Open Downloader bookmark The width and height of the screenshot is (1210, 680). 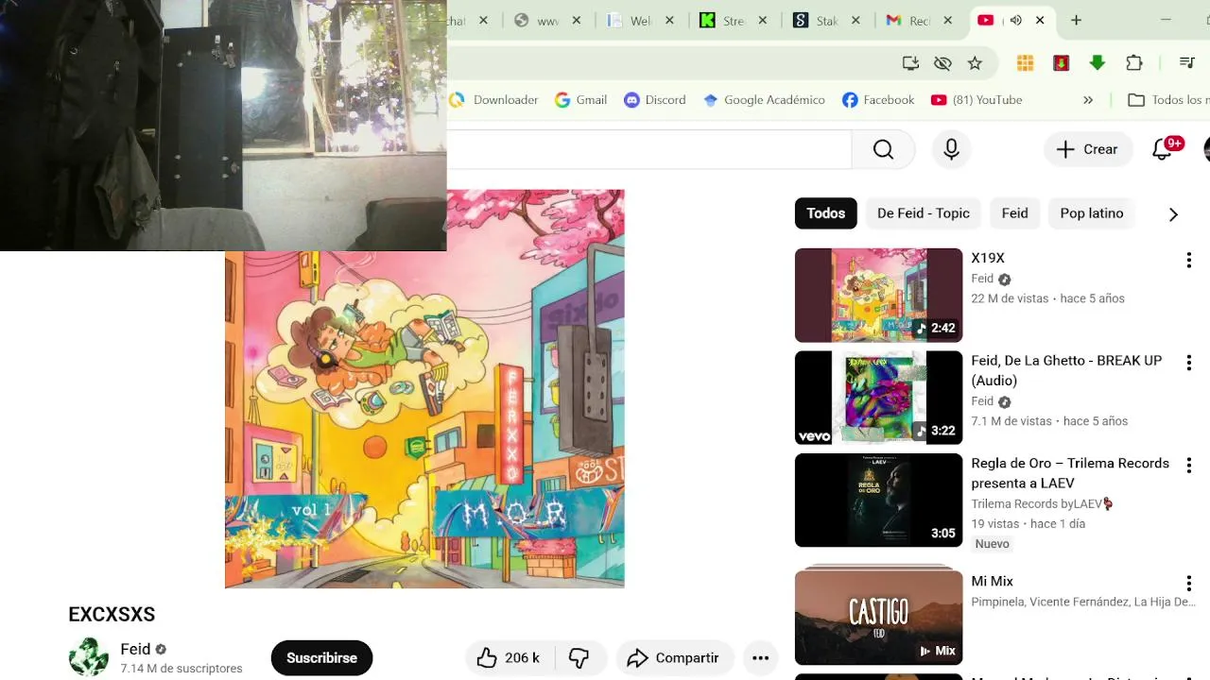tap(494, 100)
